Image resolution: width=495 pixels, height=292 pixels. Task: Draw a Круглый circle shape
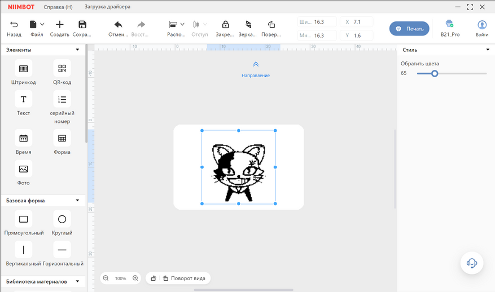click(62, 219)
